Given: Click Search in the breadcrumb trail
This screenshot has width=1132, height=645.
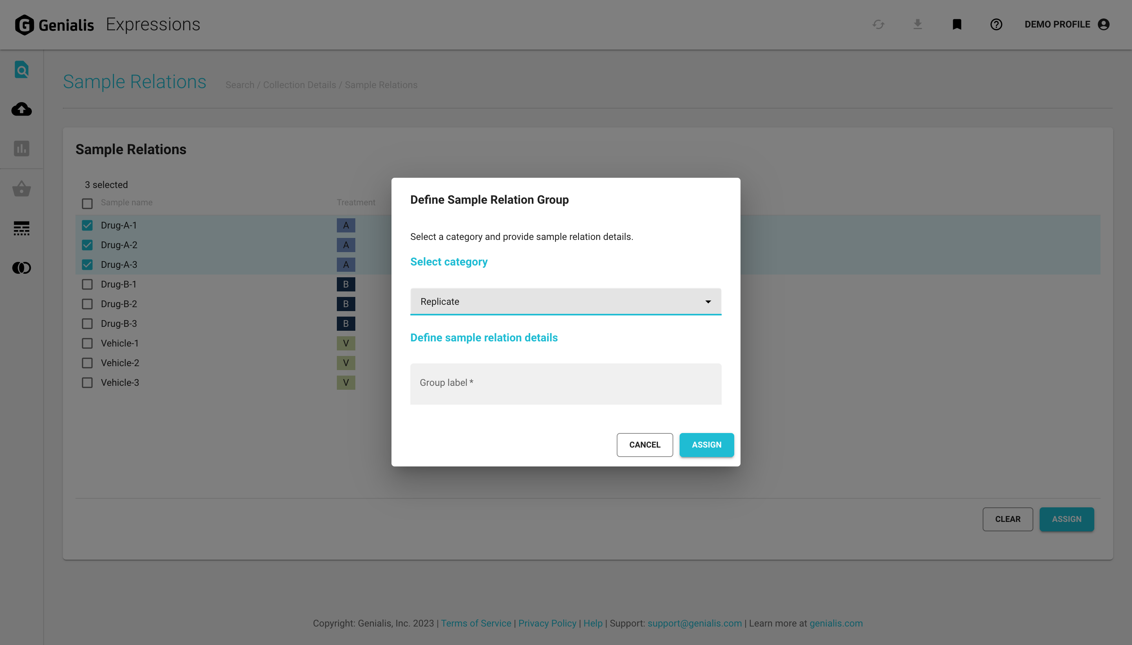Looking at the screenshot, I should [x=239, y=85].
